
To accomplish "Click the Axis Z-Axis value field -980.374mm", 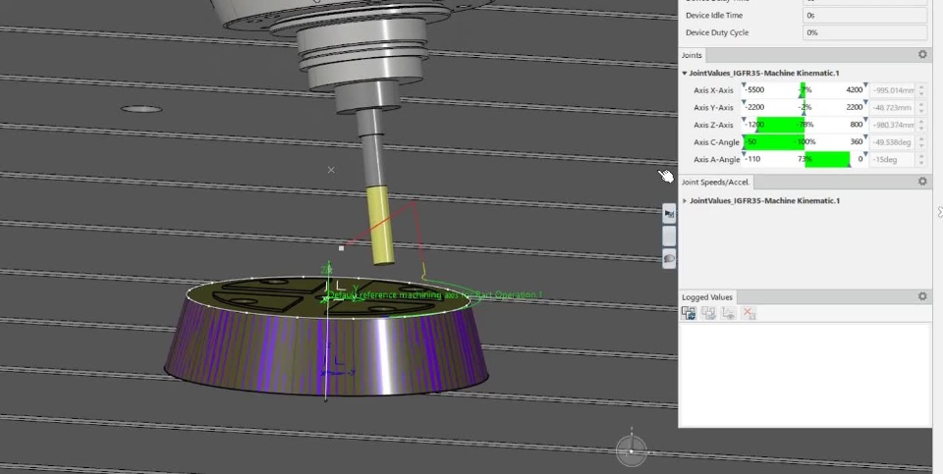I will (x=893, y=125).
